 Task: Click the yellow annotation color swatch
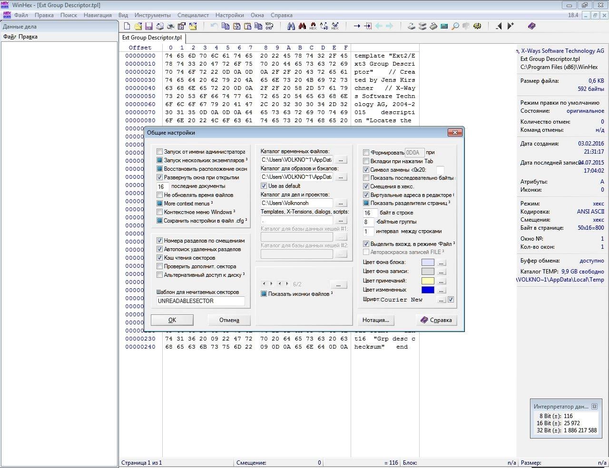coord(428,281)
